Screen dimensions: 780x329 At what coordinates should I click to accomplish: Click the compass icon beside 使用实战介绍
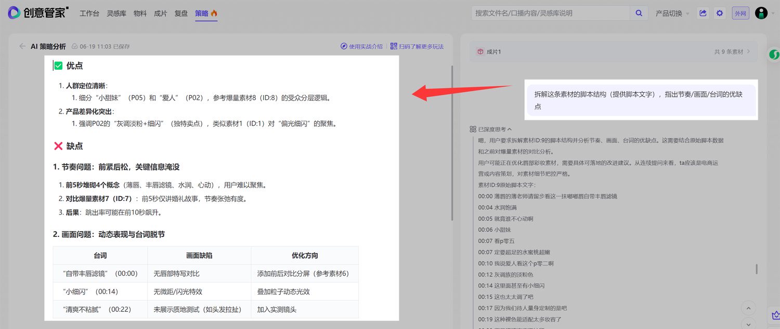(x=344, y=46)
